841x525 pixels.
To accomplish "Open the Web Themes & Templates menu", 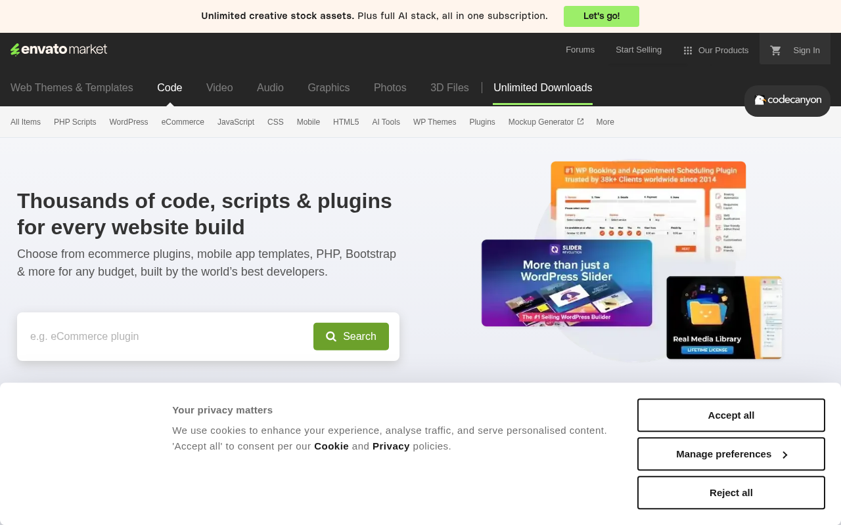I will click(x=72, y=88).
